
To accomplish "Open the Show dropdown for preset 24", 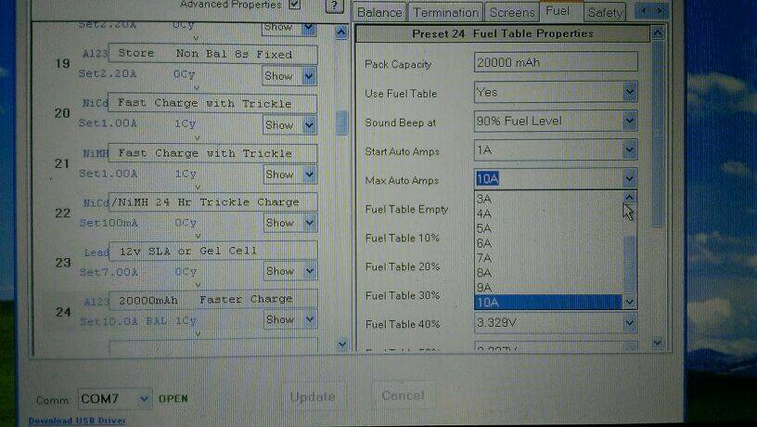I will click(x=309, y=319).
